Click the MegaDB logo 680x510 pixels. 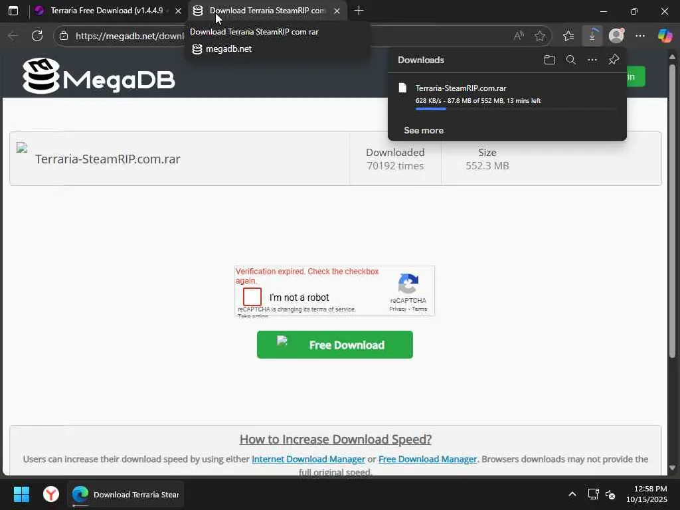[x=99, y=76]
